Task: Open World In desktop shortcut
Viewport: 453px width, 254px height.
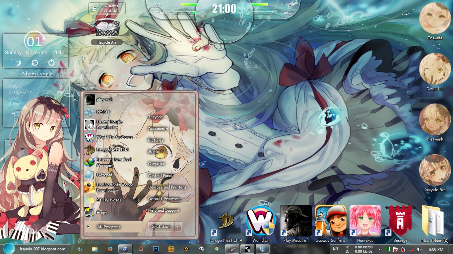Action: coord(261,224)
